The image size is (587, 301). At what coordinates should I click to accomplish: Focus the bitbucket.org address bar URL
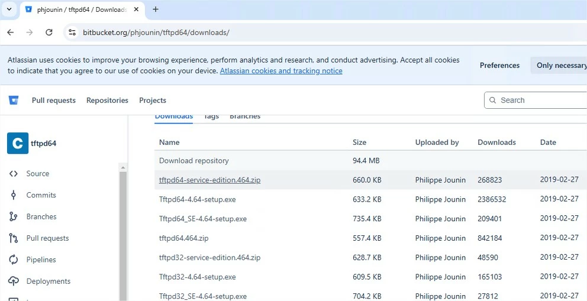[156, 33]
